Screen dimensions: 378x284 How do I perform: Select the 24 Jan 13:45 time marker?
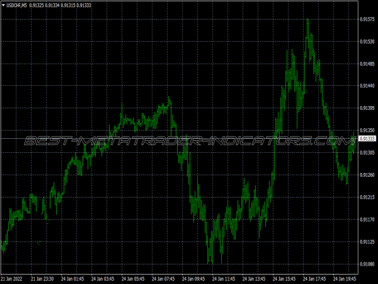(x=256, y=278)
